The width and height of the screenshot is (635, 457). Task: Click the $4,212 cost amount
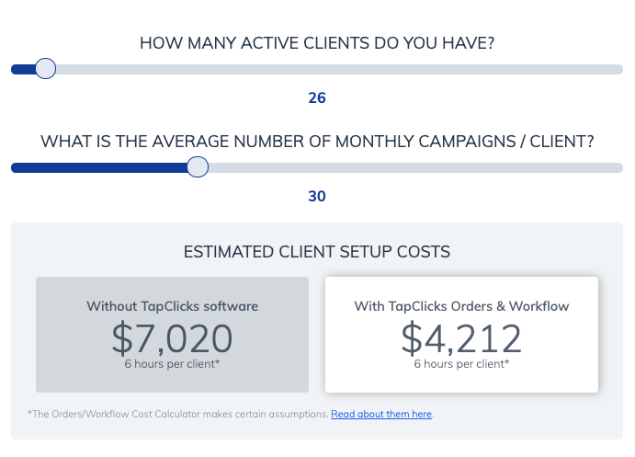click(461, 338)
